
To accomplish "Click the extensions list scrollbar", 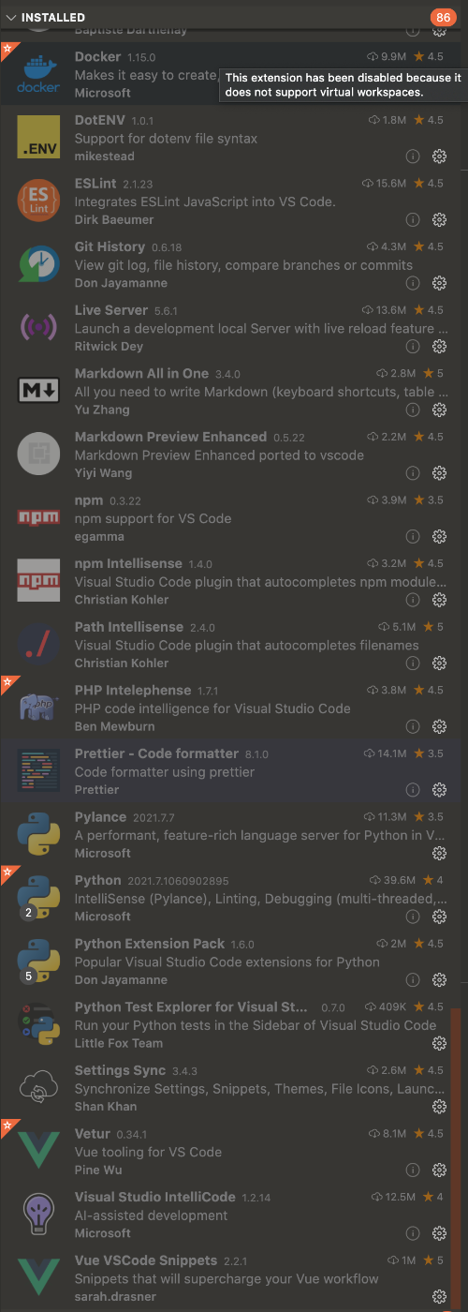I will coord(456,1157).
